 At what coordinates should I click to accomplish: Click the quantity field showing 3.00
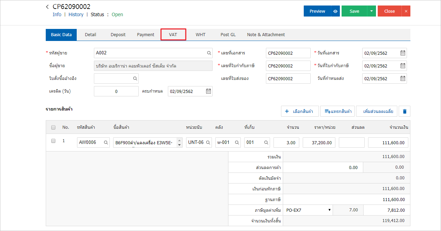286,143
